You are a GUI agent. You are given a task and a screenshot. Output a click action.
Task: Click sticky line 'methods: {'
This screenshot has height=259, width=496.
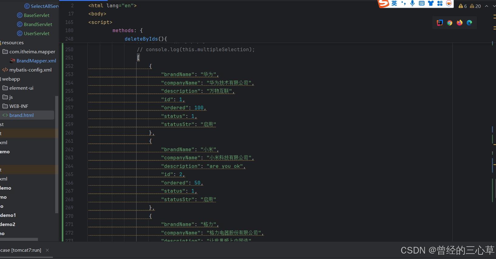point(128,30)
